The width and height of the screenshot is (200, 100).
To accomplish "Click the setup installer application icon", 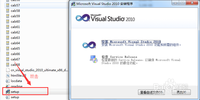I will click(x=8, y=92).
